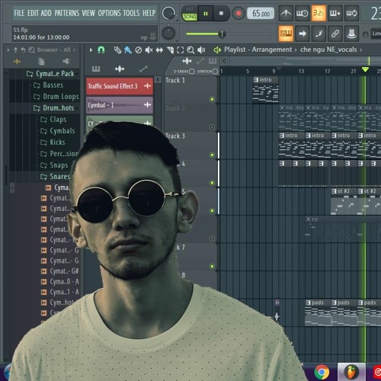Click the stop playback button
The width and height of the screenshot is (381, 381).
click(221, 13)
